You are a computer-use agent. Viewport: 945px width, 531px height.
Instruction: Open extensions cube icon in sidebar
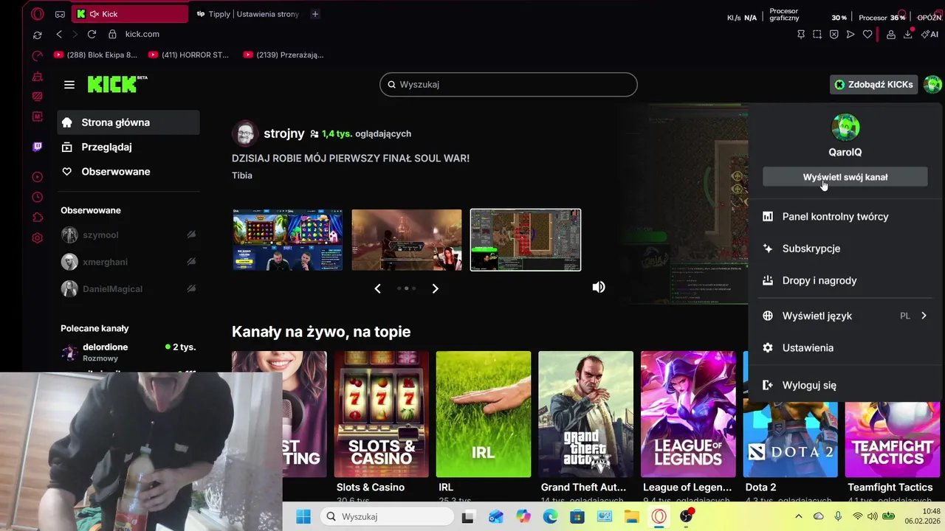pos(38,218)
